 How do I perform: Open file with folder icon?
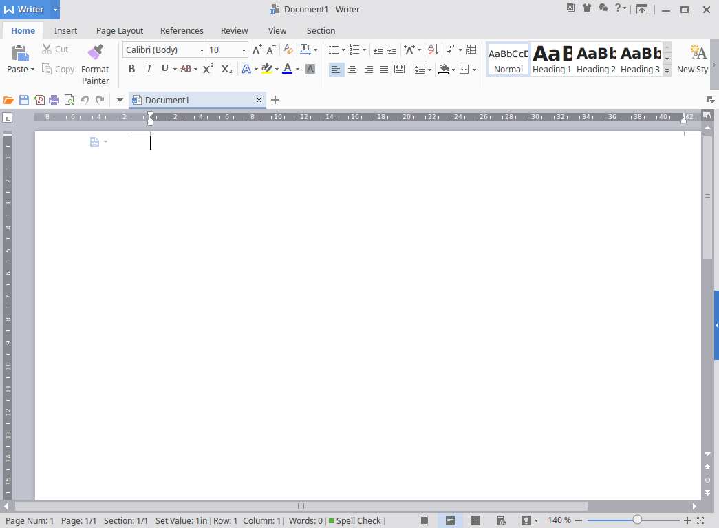pyautogui.click(x=8, y=100)
